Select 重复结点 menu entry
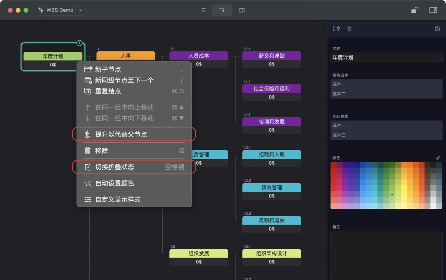Image resolution: width=446 pixels, height=280 pixels. click(x=134, y=91)
